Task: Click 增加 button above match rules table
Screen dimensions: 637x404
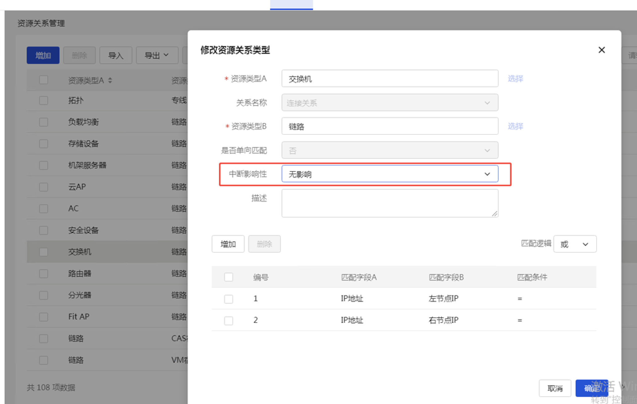Action: coord(228,244)
